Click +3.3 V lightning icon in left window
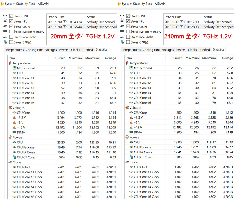234x199 pixels. (14, 117)
